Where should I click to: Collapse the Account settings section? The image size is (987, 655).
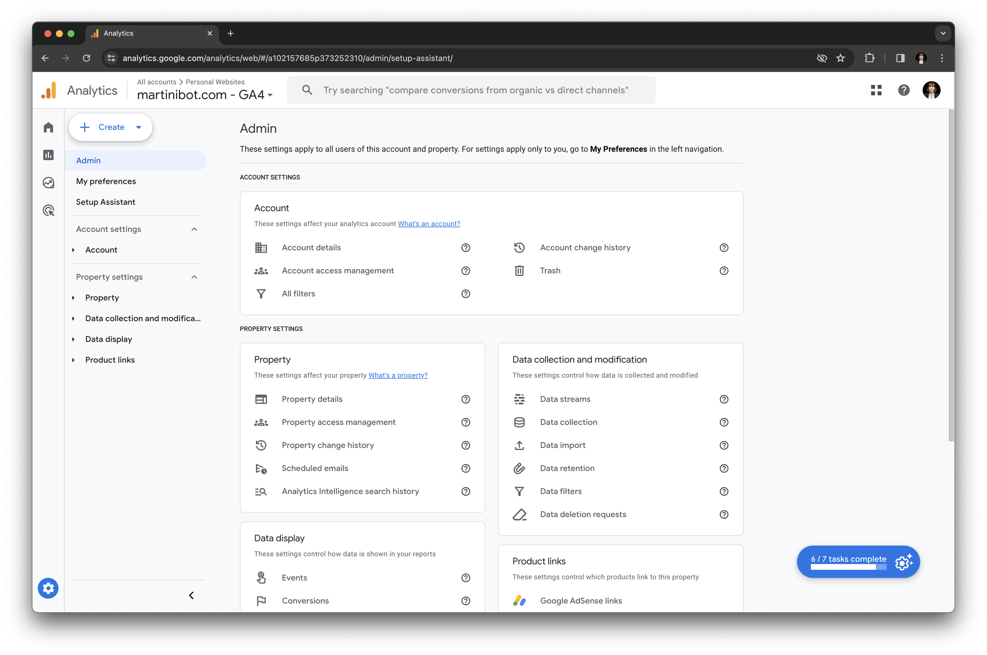pos(194,229)
